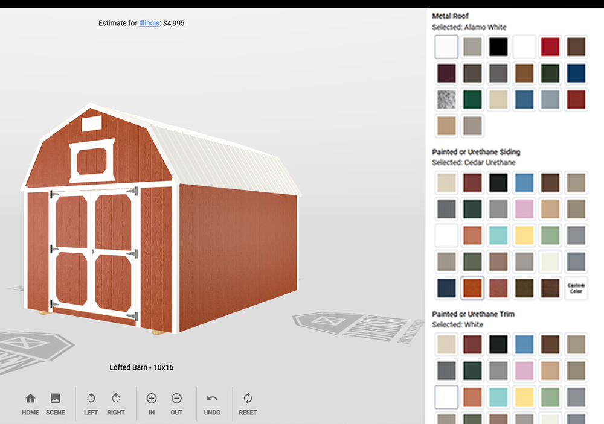Click the barn's double doors in the 3D view
This screenshot has width=604, height=424.
pyautogui.click(x=94, y=250)
